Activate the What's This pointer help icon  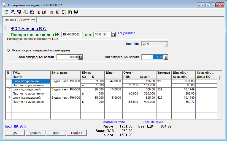pos(76,12)
